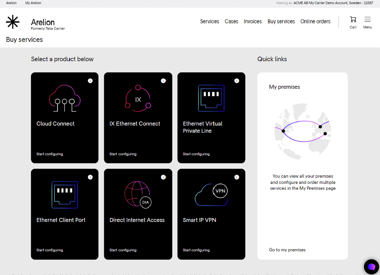380x275 pixels.
Task: Click the Arelion top bar link
Action: pyautogui.click(x=11, y=3)
